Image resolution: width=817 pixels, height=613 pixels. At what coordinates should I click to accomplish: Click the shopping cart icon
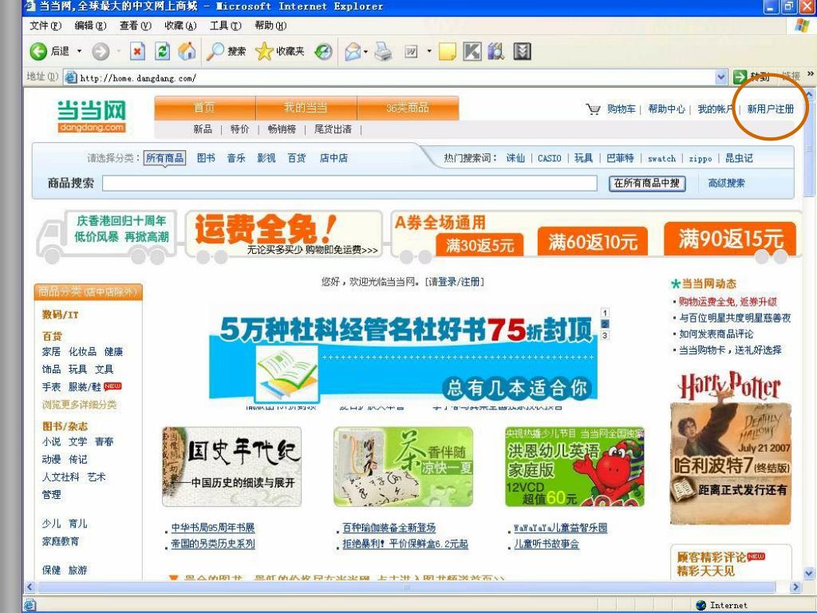[x=593, y=109]
